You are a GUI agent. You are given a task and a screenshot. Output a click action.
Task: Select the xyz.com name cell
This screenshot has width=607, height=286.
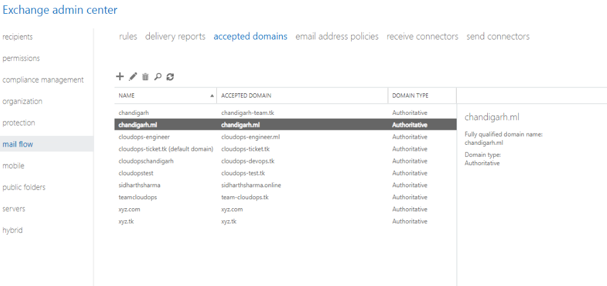(x=129, y=209)
